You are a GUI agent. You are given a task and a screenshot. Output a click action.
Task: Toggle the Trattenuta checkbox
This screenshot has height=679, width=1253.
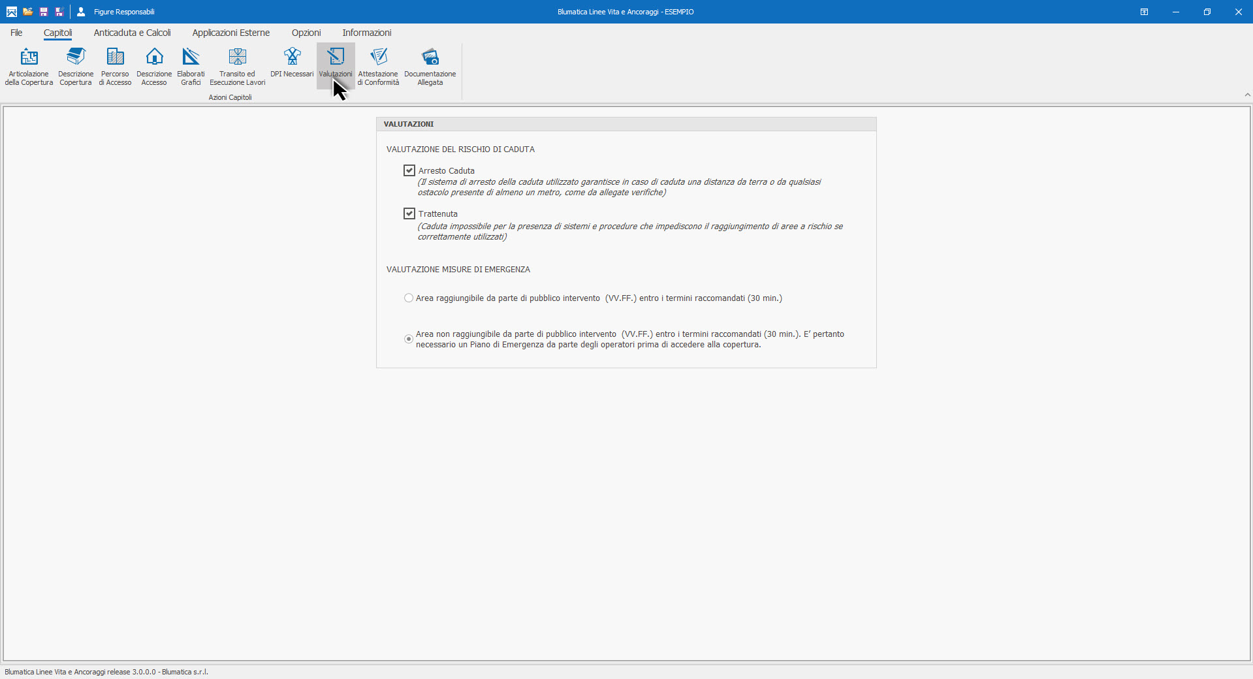409,213
